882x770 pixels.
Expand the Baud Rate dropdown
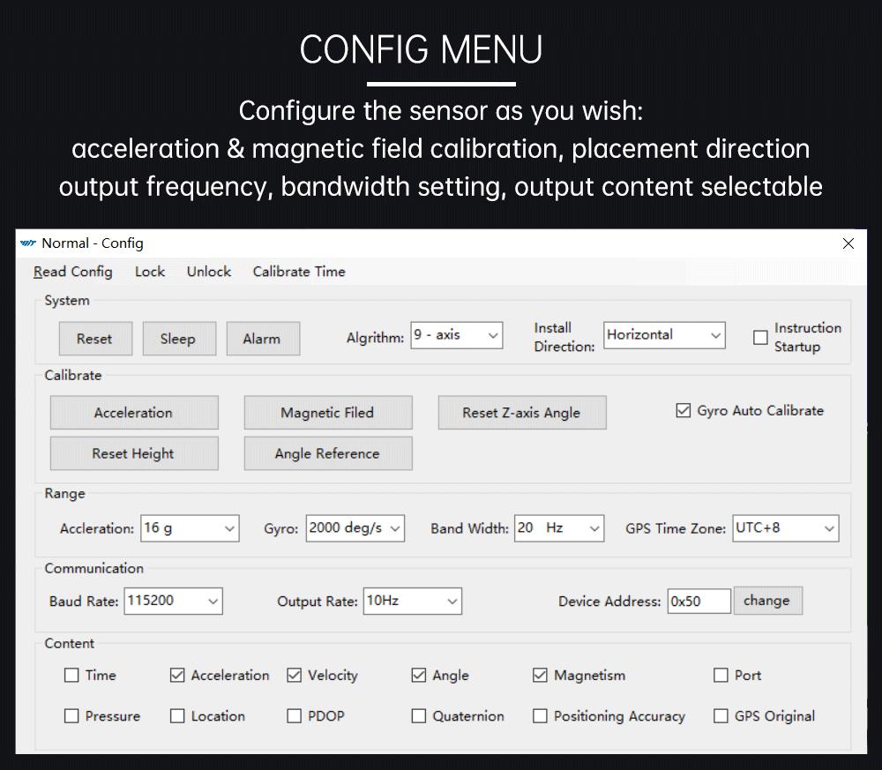coord(174,601)
